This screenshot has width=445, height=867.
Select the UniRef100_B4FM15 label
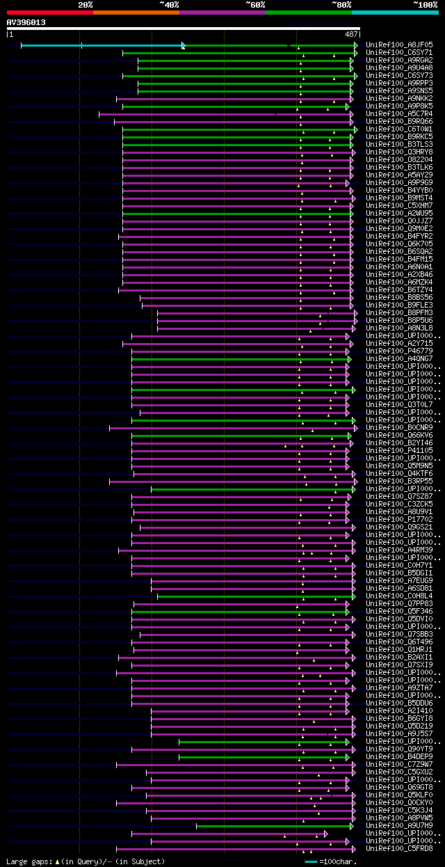tap(400, 260)
